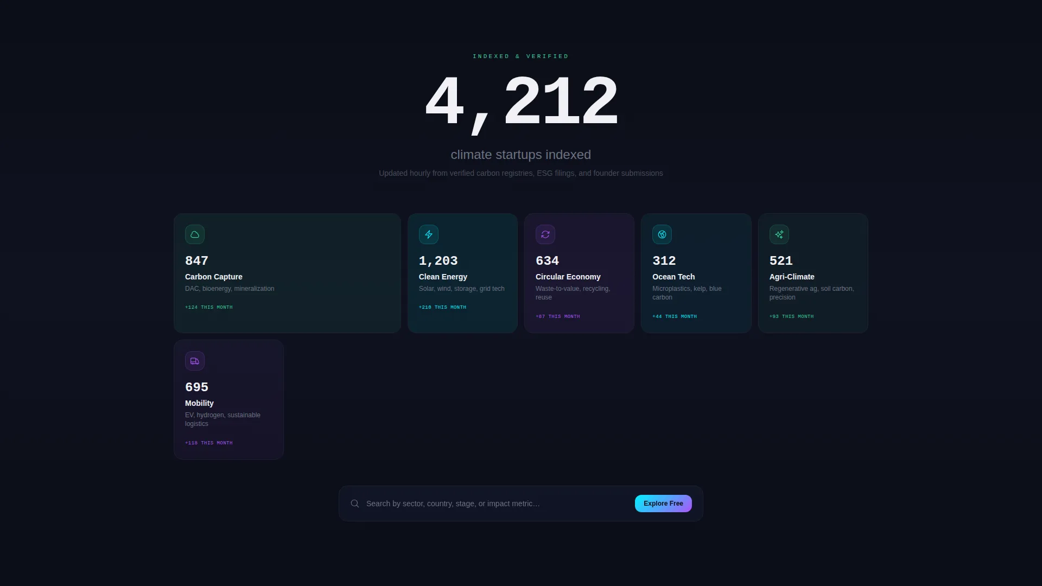Click the 'climate startups indexed' subtitle
Image resolution: width=1042 pixels, height=586 pixels.
coord(521,155)
